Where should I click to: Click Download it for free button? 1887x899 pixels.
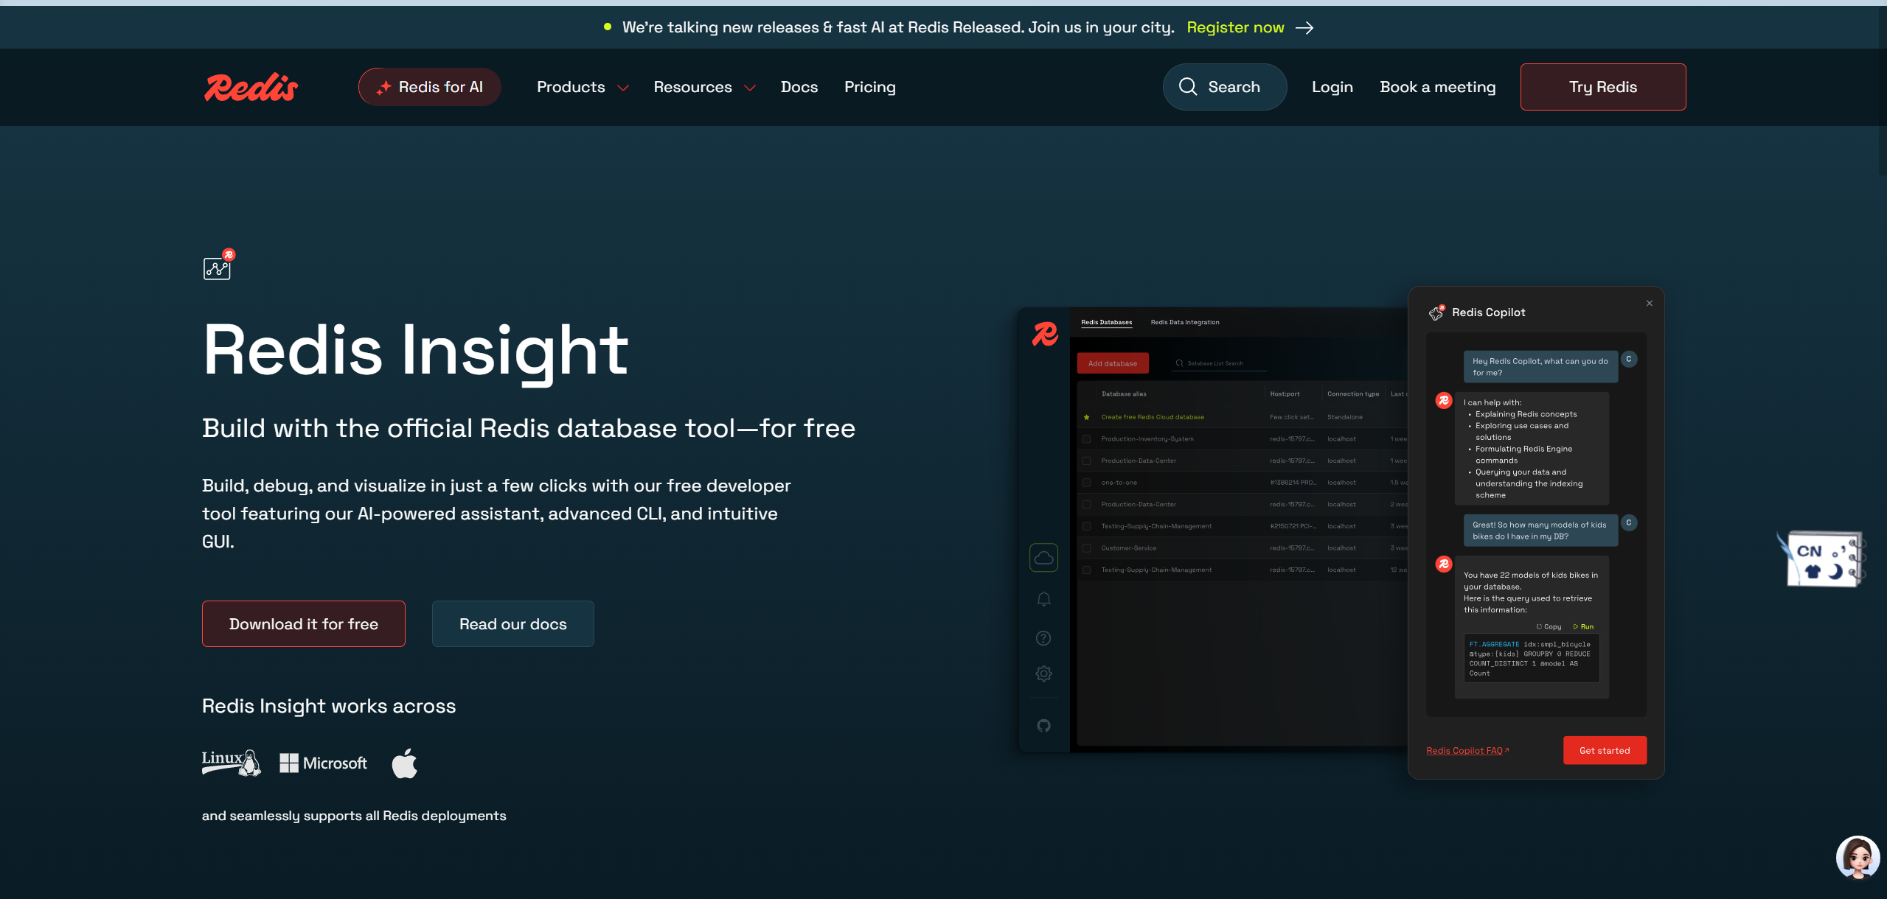[x=303, y=623]
